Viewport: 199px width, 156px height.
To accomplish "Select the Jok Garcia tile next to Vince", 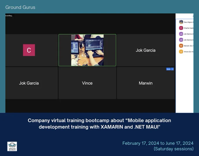I will point(32,83).
